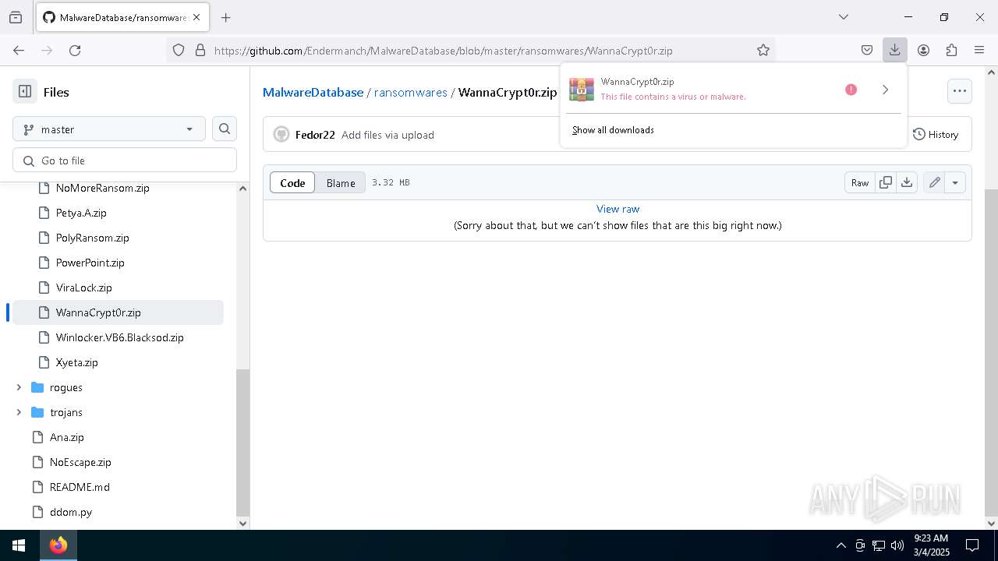Open the taskbar clock and date

[931, 545]
